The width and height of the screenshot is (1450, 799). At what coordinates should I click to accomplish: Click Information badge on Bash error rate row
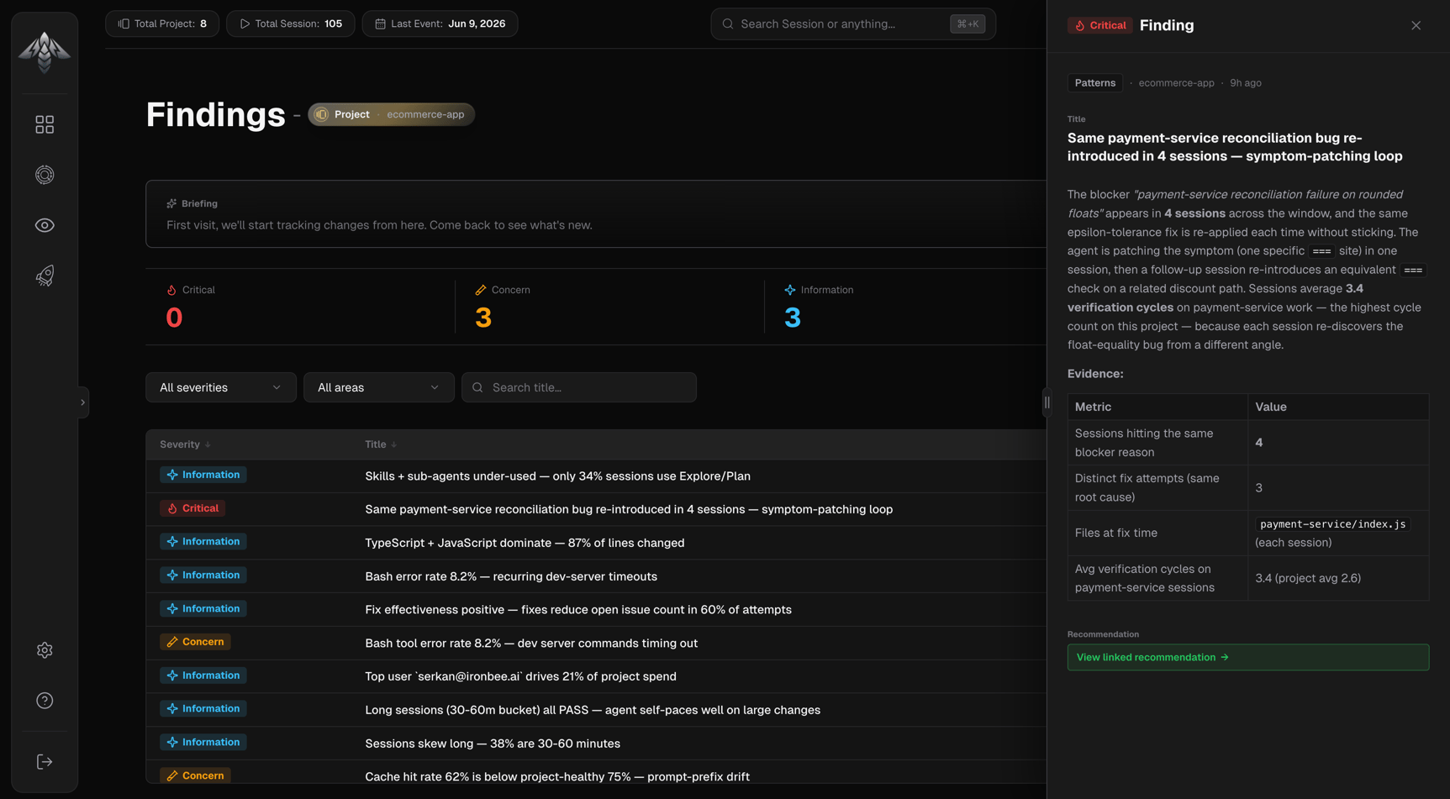tap(203, 576)
